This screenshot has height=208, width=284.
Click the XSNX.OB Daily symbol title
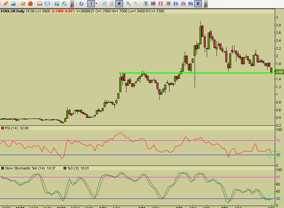pyautogui.click(x=12, y=11)
